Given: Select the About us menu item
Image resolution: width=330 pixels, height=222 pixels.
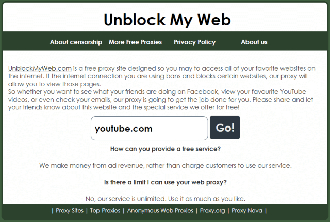Looking at the screenshot, I should click(254, 42).
